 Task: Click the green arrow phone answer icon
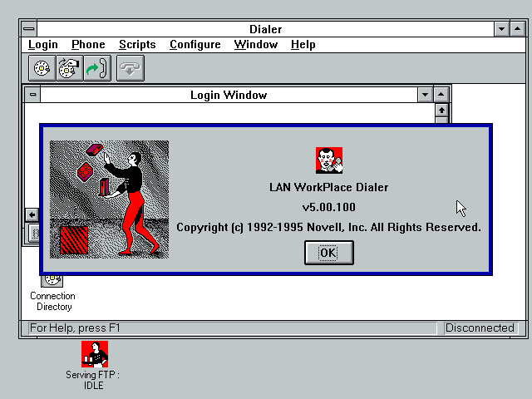tap(97, 68)
